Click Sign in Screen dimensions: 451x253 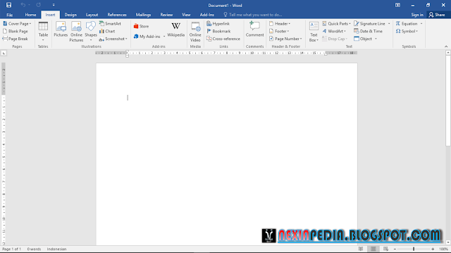(x=417, y=15)
